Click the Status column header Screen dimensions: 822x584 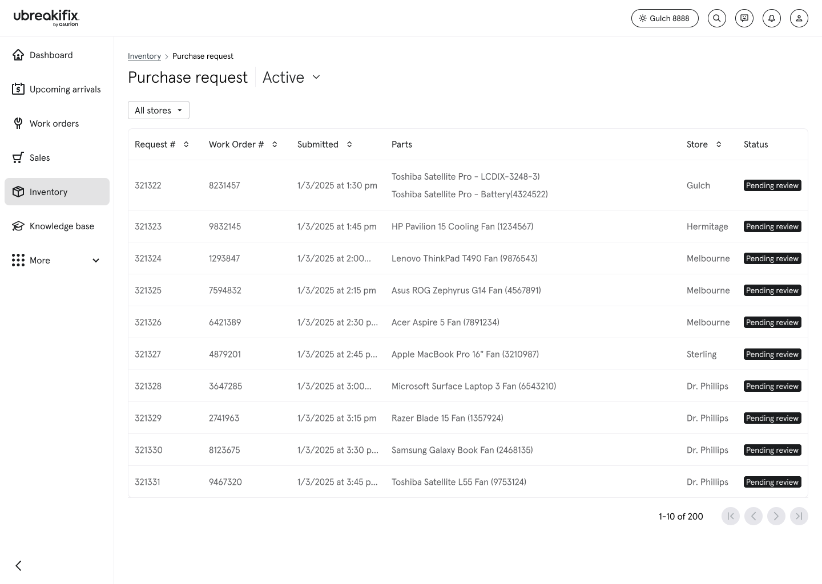pyautogui.click(x=756, y=144)
